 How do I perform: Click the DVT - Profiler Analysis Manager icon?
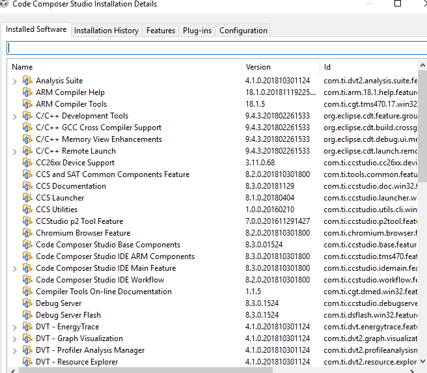(x=27, y=350)
